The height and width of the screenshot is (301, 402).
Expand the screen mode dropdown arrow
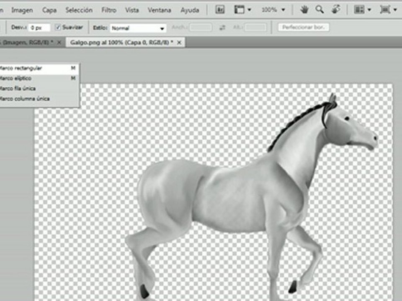pyautogui.click(x=395, y=10)
